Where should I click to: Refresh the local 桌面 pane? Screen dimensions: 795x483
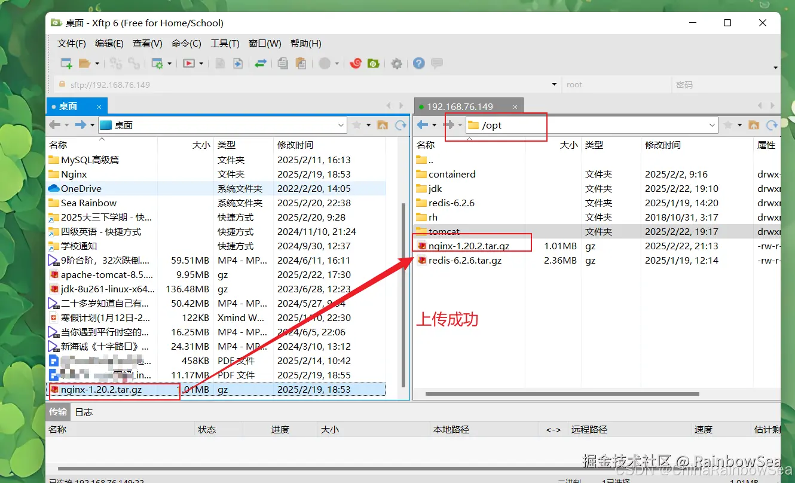400,125
